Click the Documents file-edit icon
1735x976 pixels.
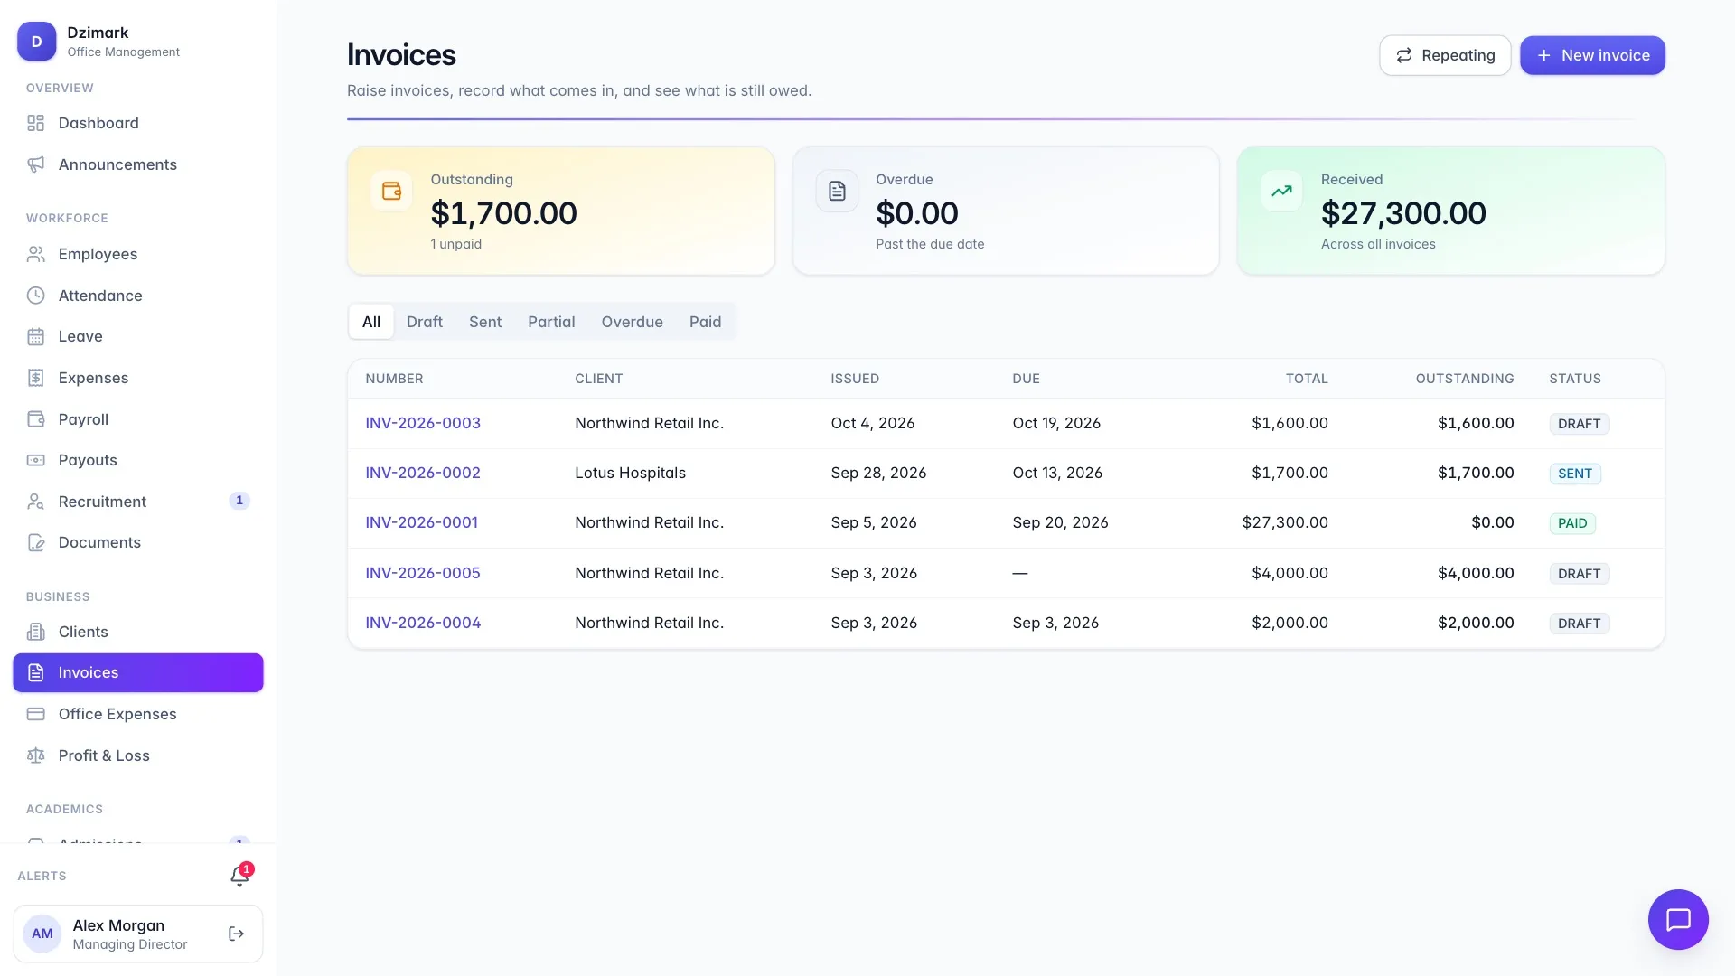(x=36, y=542)
